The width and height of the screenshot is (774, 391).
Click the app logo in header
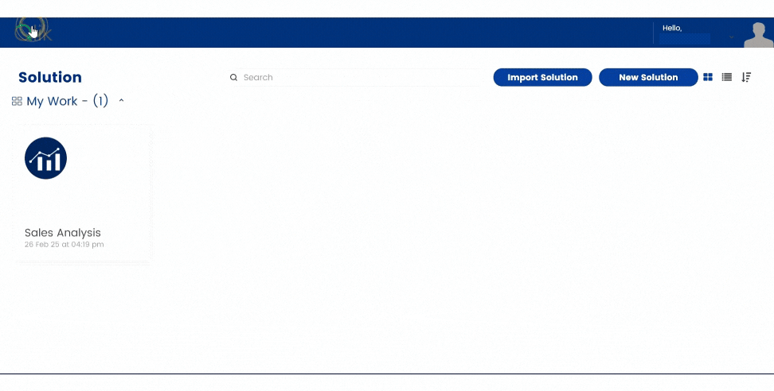coord(33,31)
